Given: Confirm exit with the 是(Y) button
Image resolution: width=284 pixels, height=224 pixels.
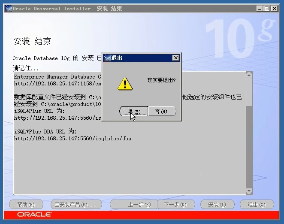Looking at the screenshot, I should pos(134,111).
